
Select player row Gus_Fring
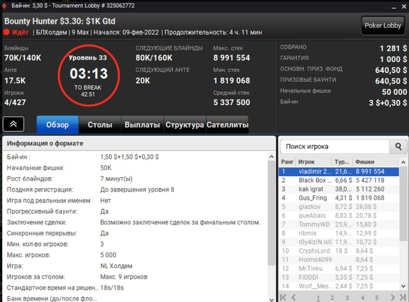click(x=339, y=198)
